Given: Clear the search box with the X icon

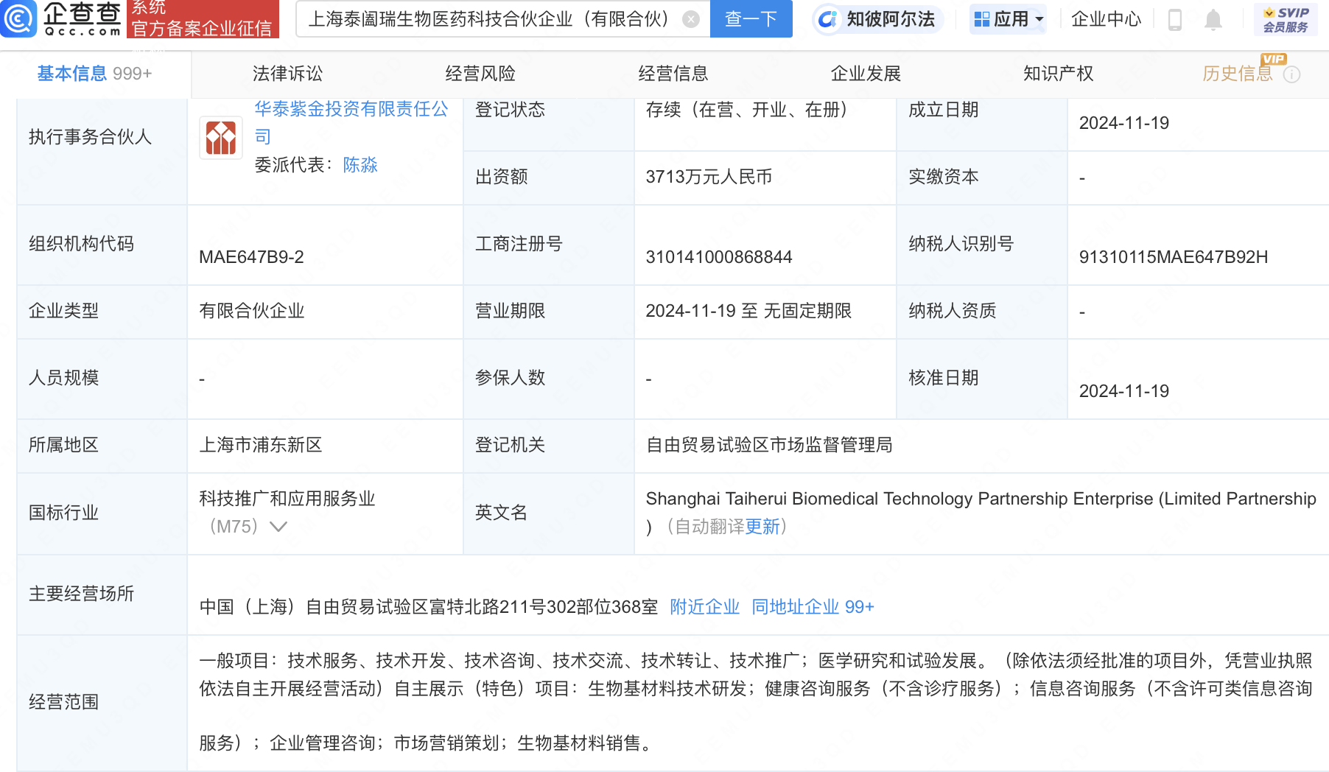Looking at the screenshot, I should pyautogui.click(x=691, y=19).
